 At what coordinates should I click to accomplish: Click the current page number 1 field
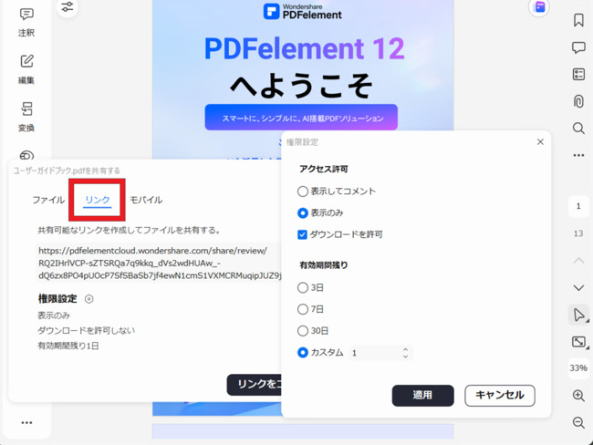[578, 206]
